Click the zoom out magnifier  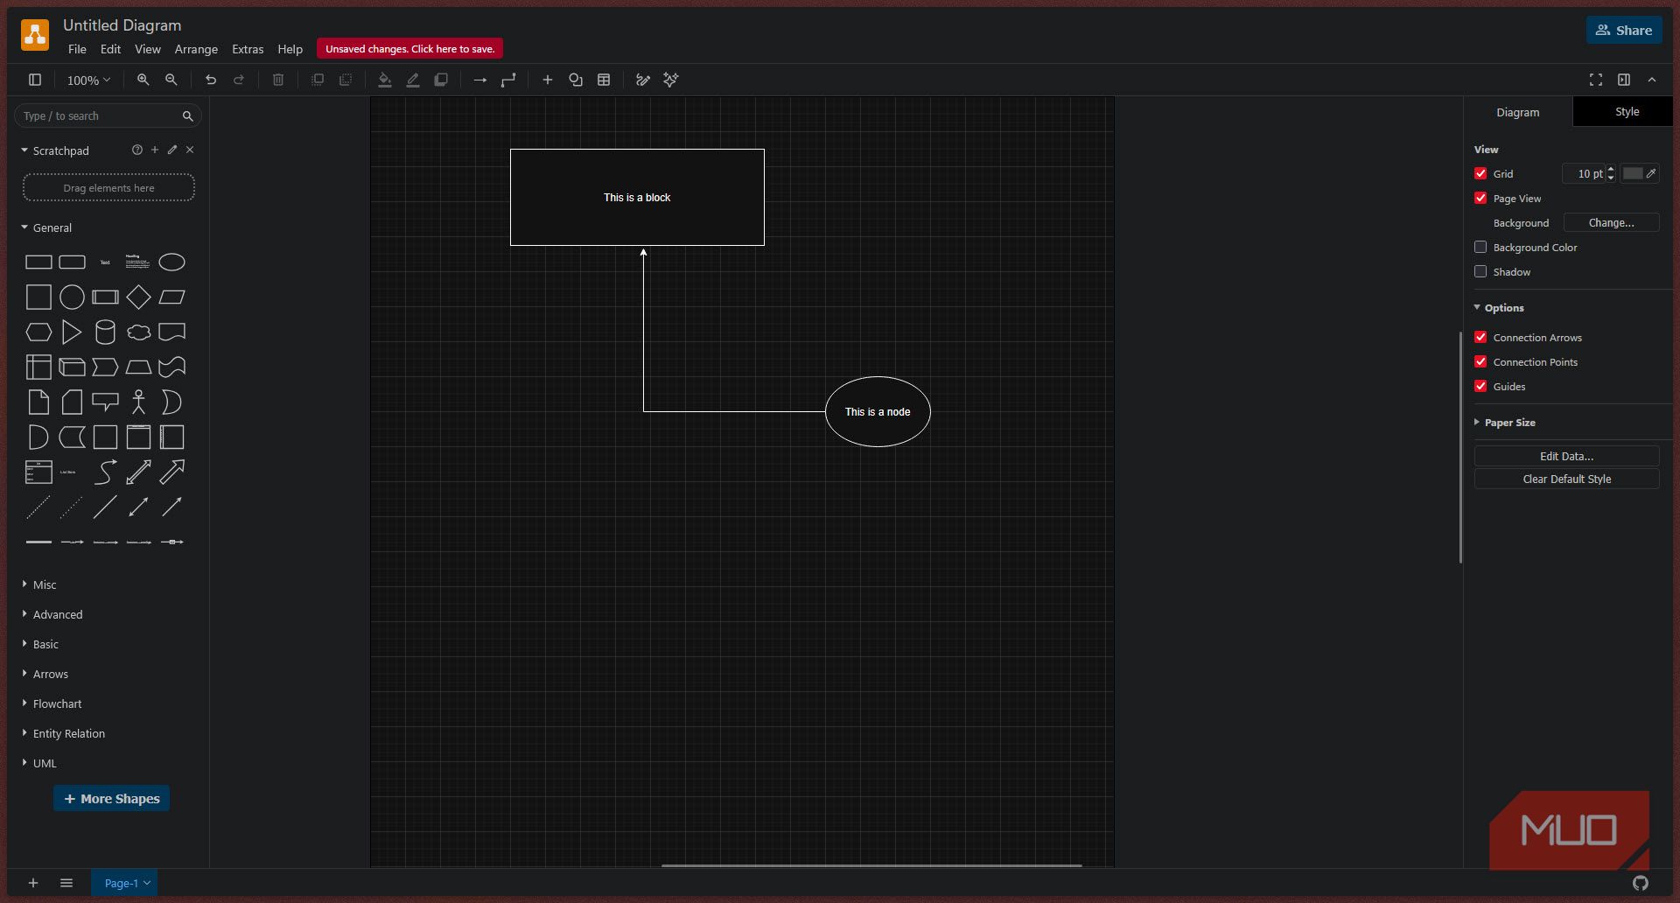click(x=171, y=80)
